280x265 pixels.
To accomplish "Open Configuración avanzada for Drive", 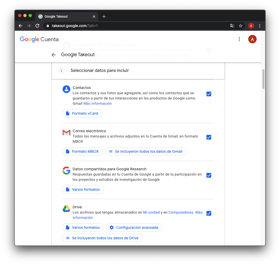I will [134, 227].
